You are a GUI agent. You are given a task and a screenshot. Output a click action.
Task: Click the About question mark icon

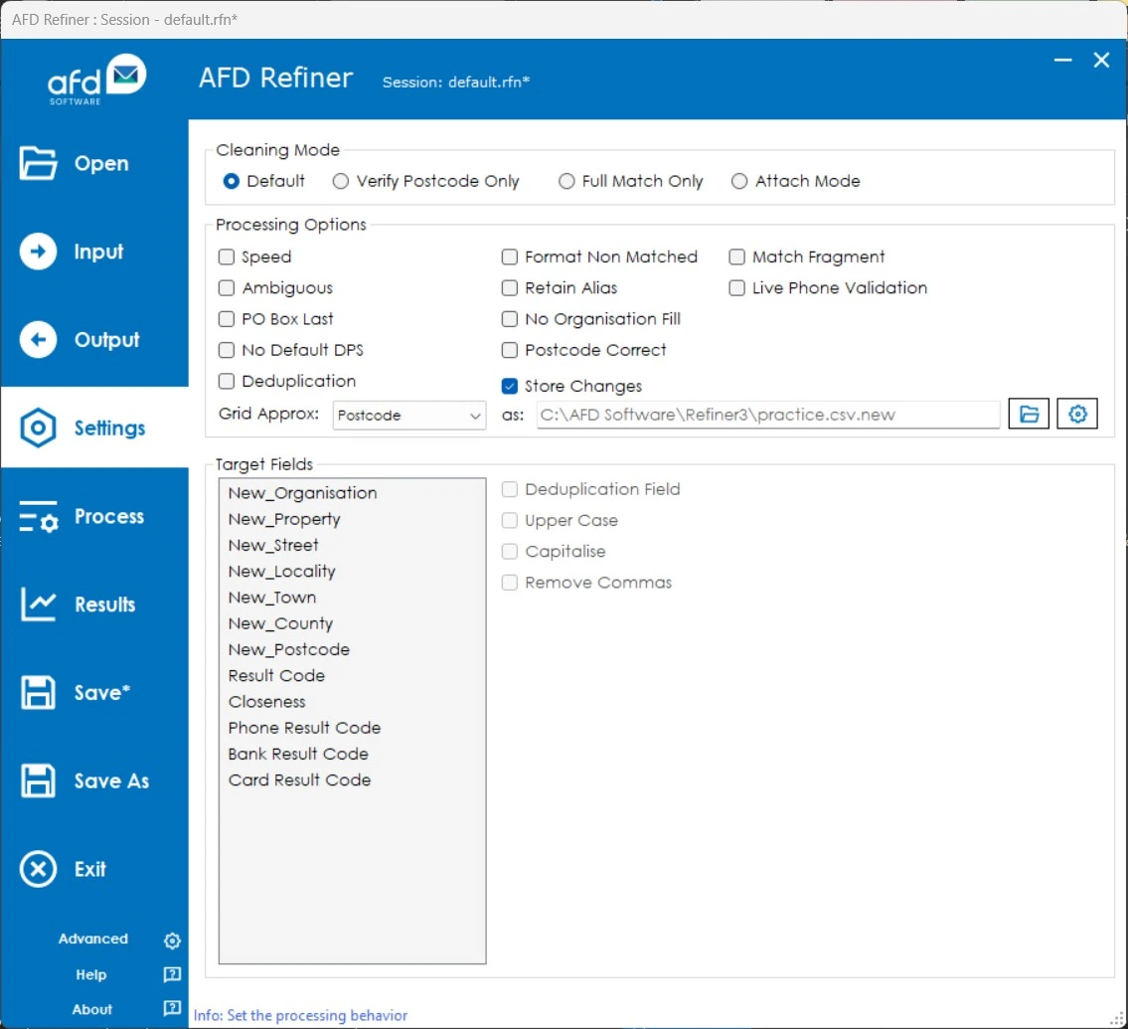tap(172, 1008)
